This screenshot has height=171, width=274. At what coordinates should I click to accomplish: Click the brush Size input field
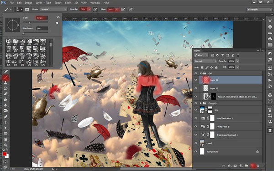[42, 18]
